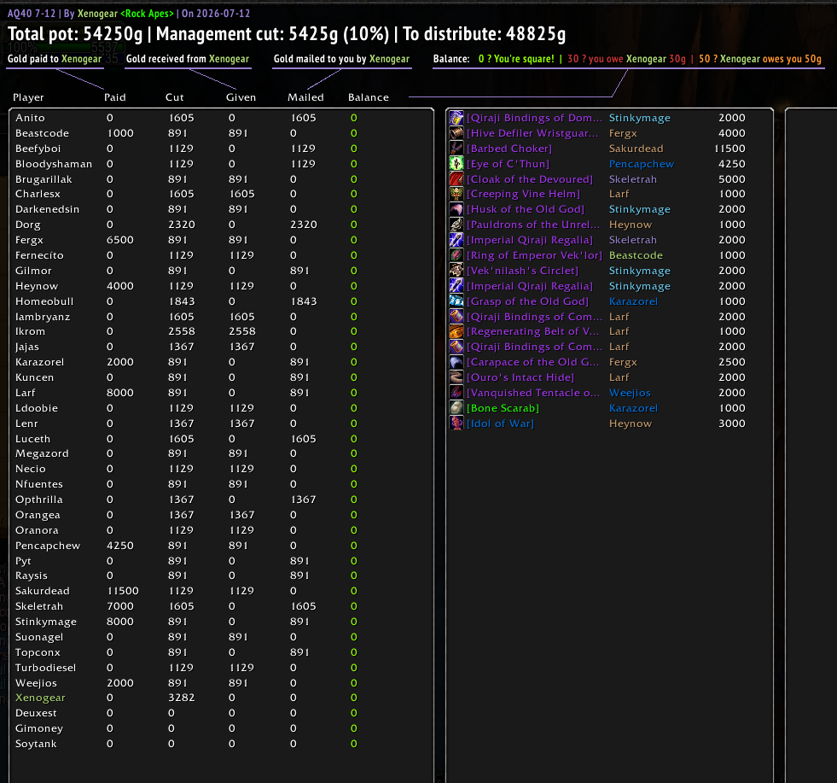Click the AQ40 7-12 title line
Screen dimensions: 837x783
(x=129, y=14)
